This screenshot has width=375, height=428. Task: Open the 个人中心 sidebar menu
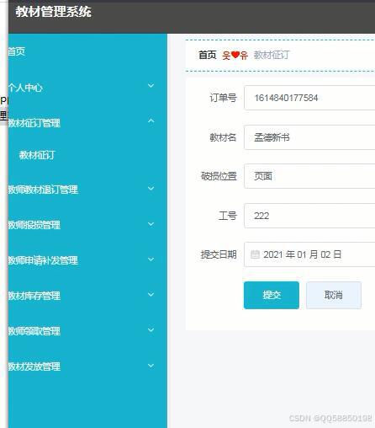pos(25,88)
